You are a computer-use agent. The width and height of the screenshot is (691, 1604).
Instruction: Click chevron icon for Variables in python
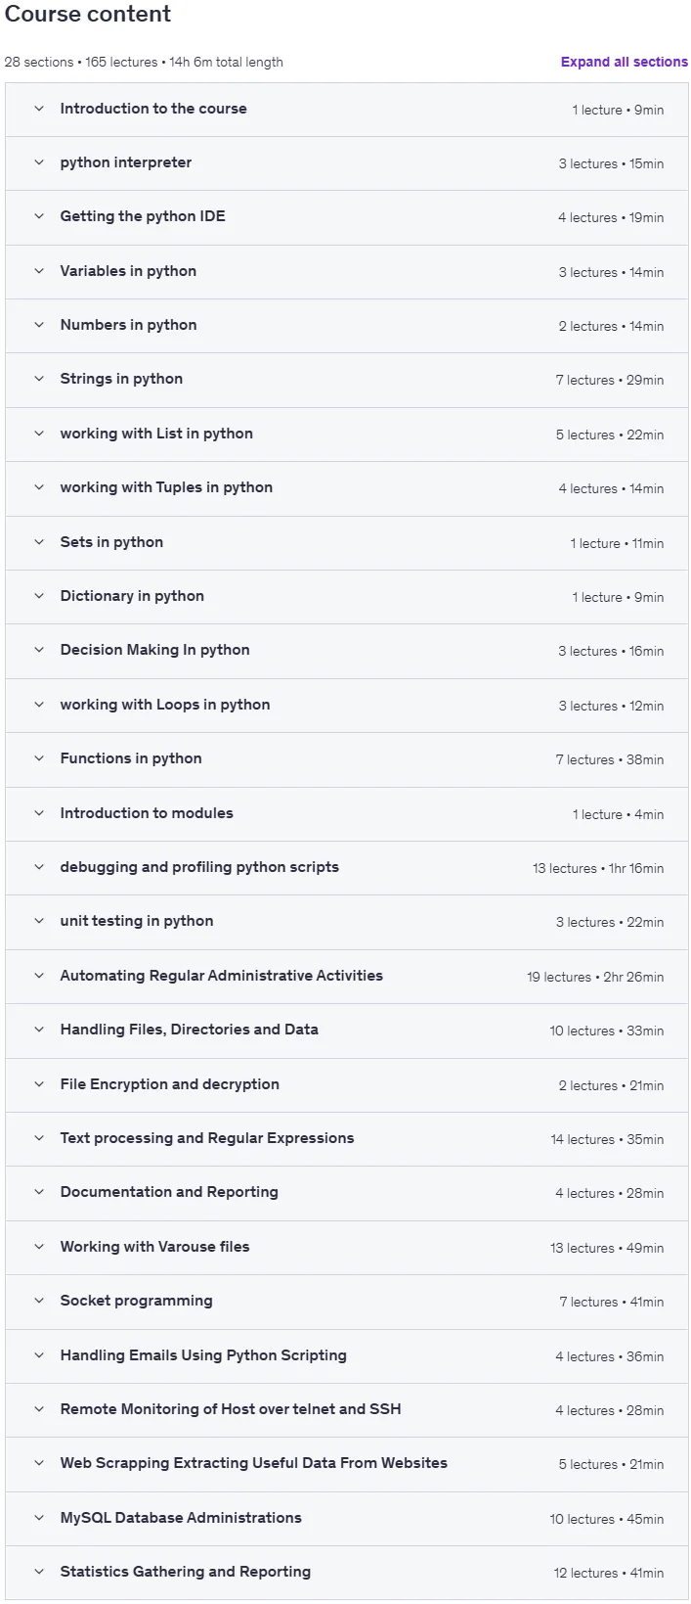pyautogui.click(x=39, y=271)
